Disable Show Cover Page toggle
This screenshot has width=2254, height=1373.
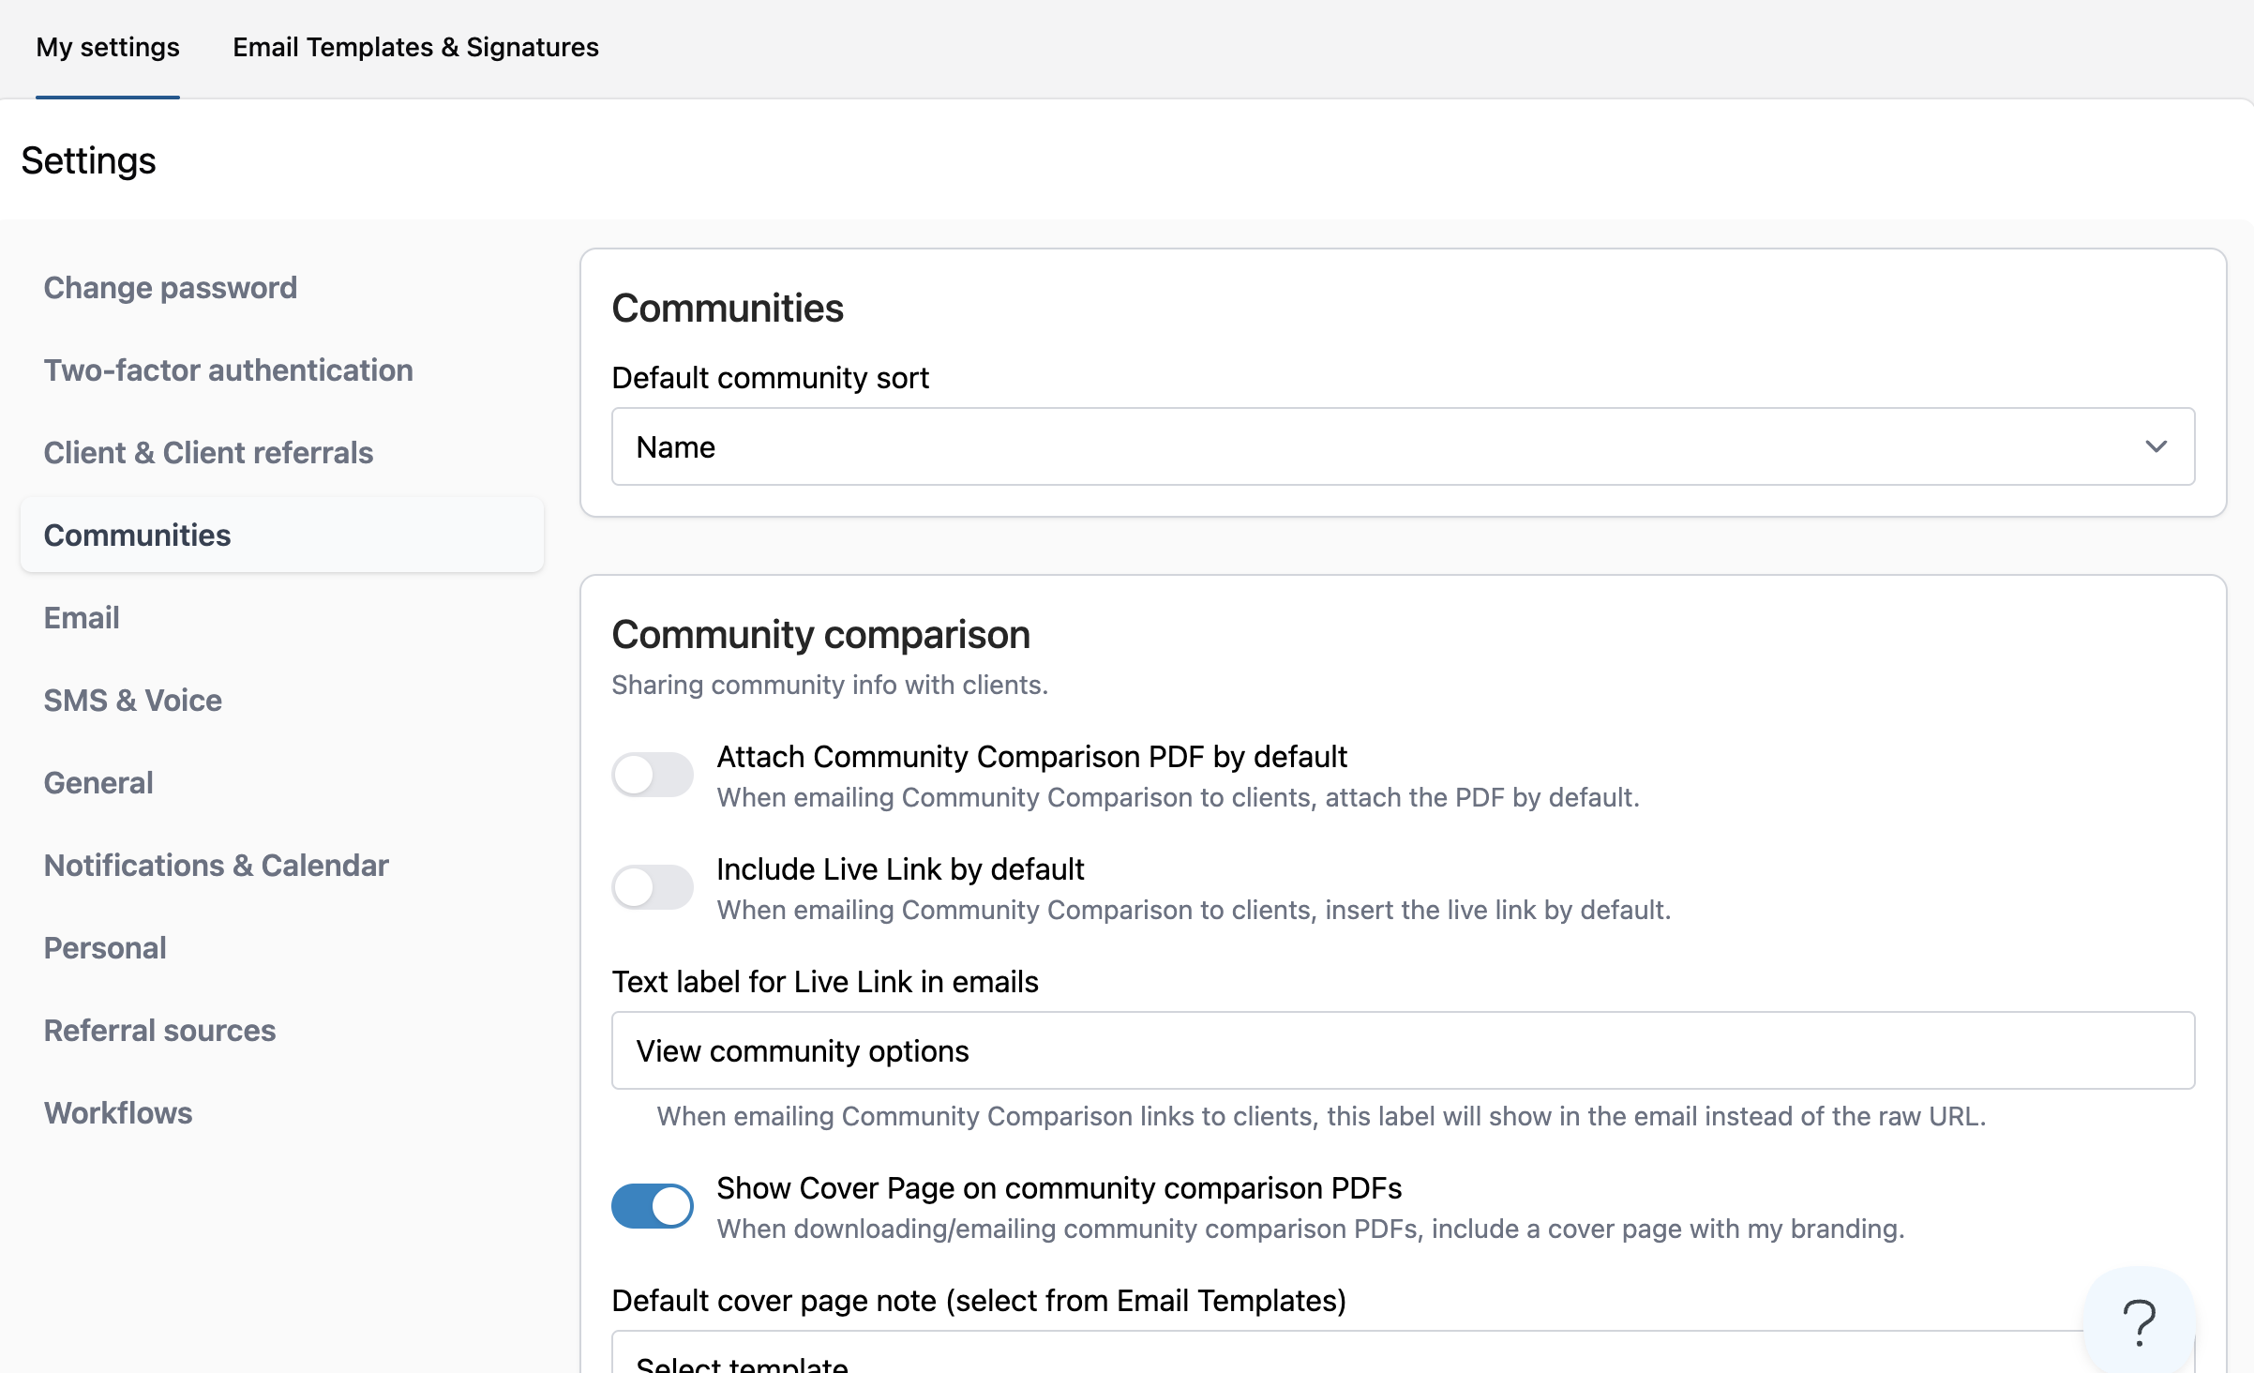point(653,1206)
